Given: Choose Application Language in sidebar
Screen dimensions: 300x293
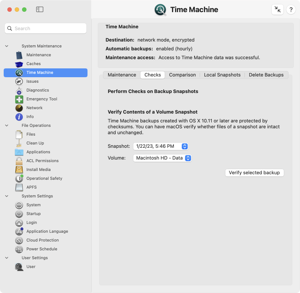Looking at the screenshot, I should [47, 231].
